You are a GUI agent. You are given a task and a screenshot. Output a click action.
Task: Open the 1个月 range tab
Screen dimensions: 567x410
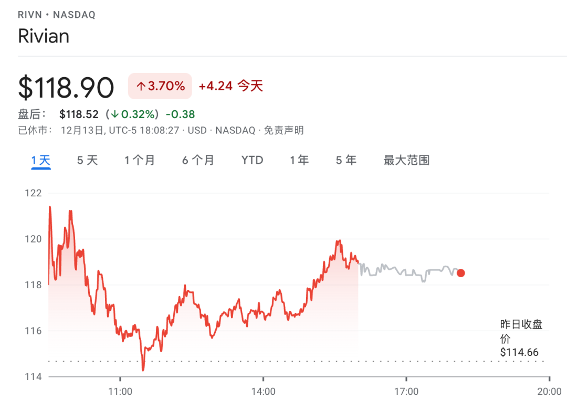point(139,161)
